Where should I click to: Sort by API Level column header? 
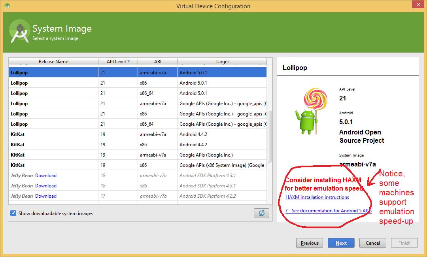(x=118, y=62)
